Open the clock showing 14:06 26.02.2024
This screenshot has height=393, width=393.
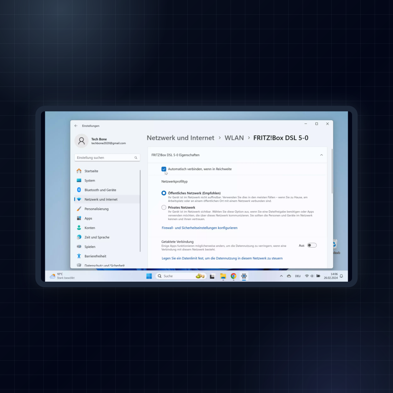tap(331, 276)
